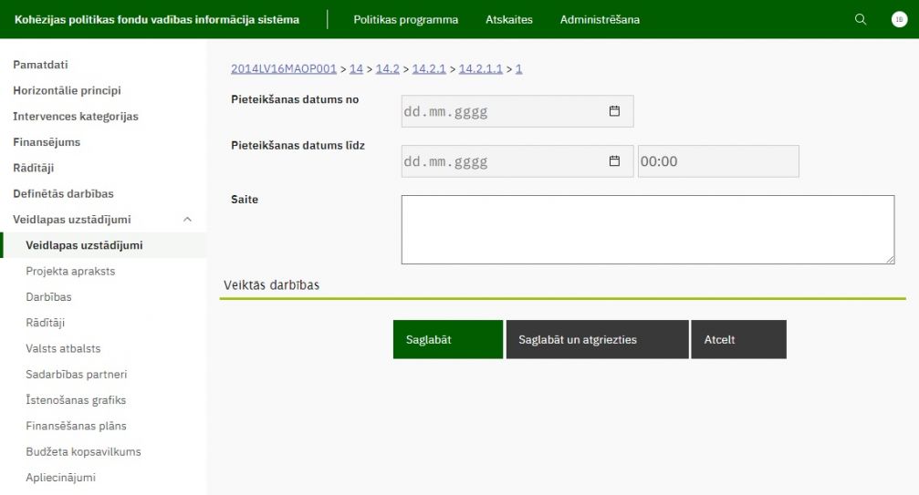919x495 pixels.
Task: Collapse the Veidlapas uzstādījumi section chevron
Action: [x=187, y=220]
